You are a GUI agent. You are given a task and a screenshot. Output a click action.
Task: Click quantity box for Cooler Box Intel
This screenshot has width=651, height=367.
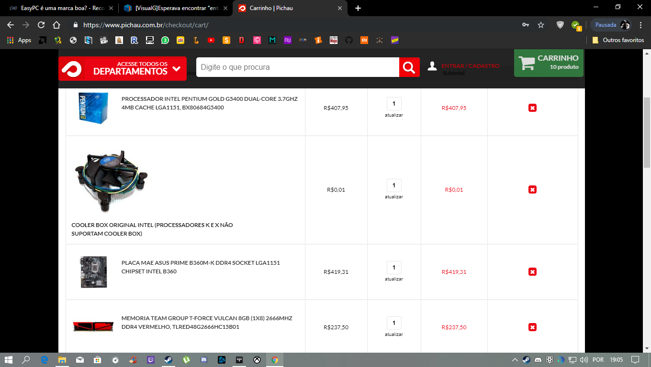[394, 185]
